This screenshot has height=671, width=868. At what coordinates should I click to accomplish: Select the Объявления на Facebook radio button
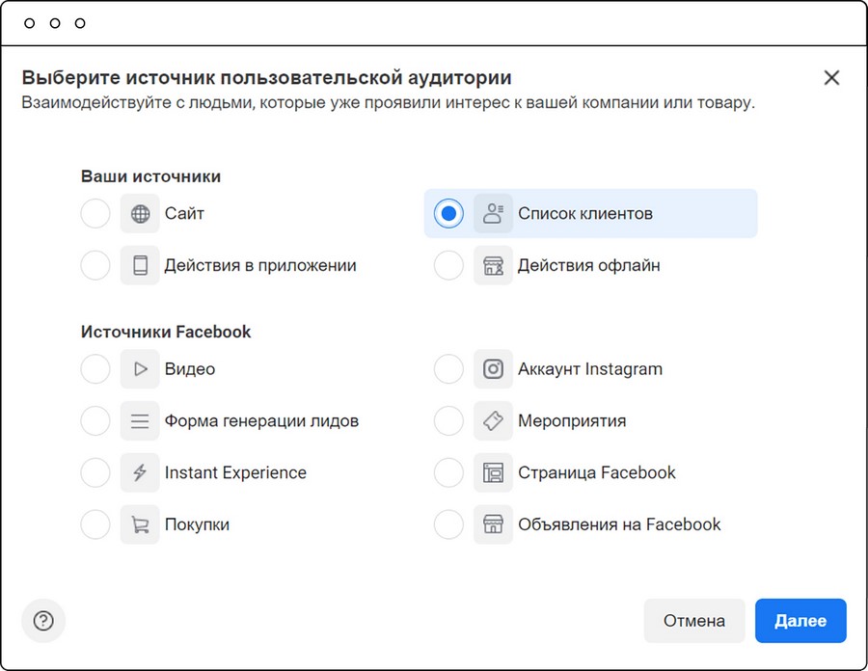(x=448, y=524)
